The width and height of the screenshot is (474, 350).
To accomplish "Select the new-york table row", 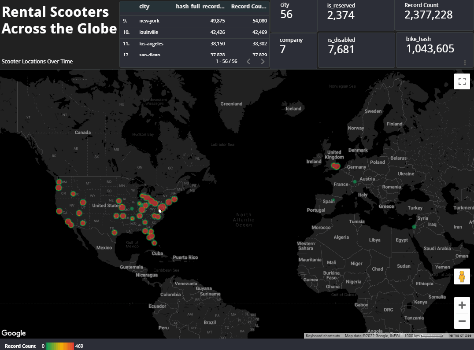I will coord(194,21).
